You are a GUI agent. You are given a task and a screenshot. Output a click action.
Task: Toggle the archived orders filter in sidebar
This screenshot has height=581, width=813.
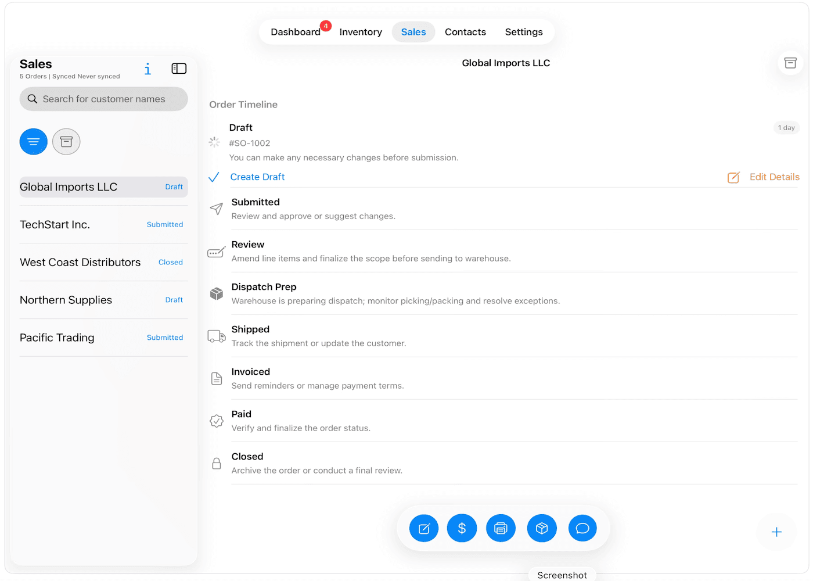click(66, 142)
